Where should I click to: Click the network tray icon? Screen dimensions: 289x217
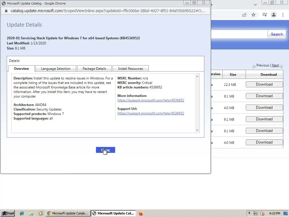click(255, 214)
